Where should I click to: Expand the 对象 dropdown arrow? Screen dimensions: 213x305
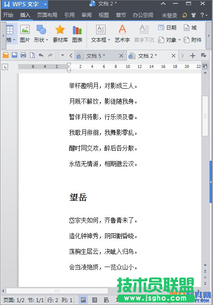179,40
